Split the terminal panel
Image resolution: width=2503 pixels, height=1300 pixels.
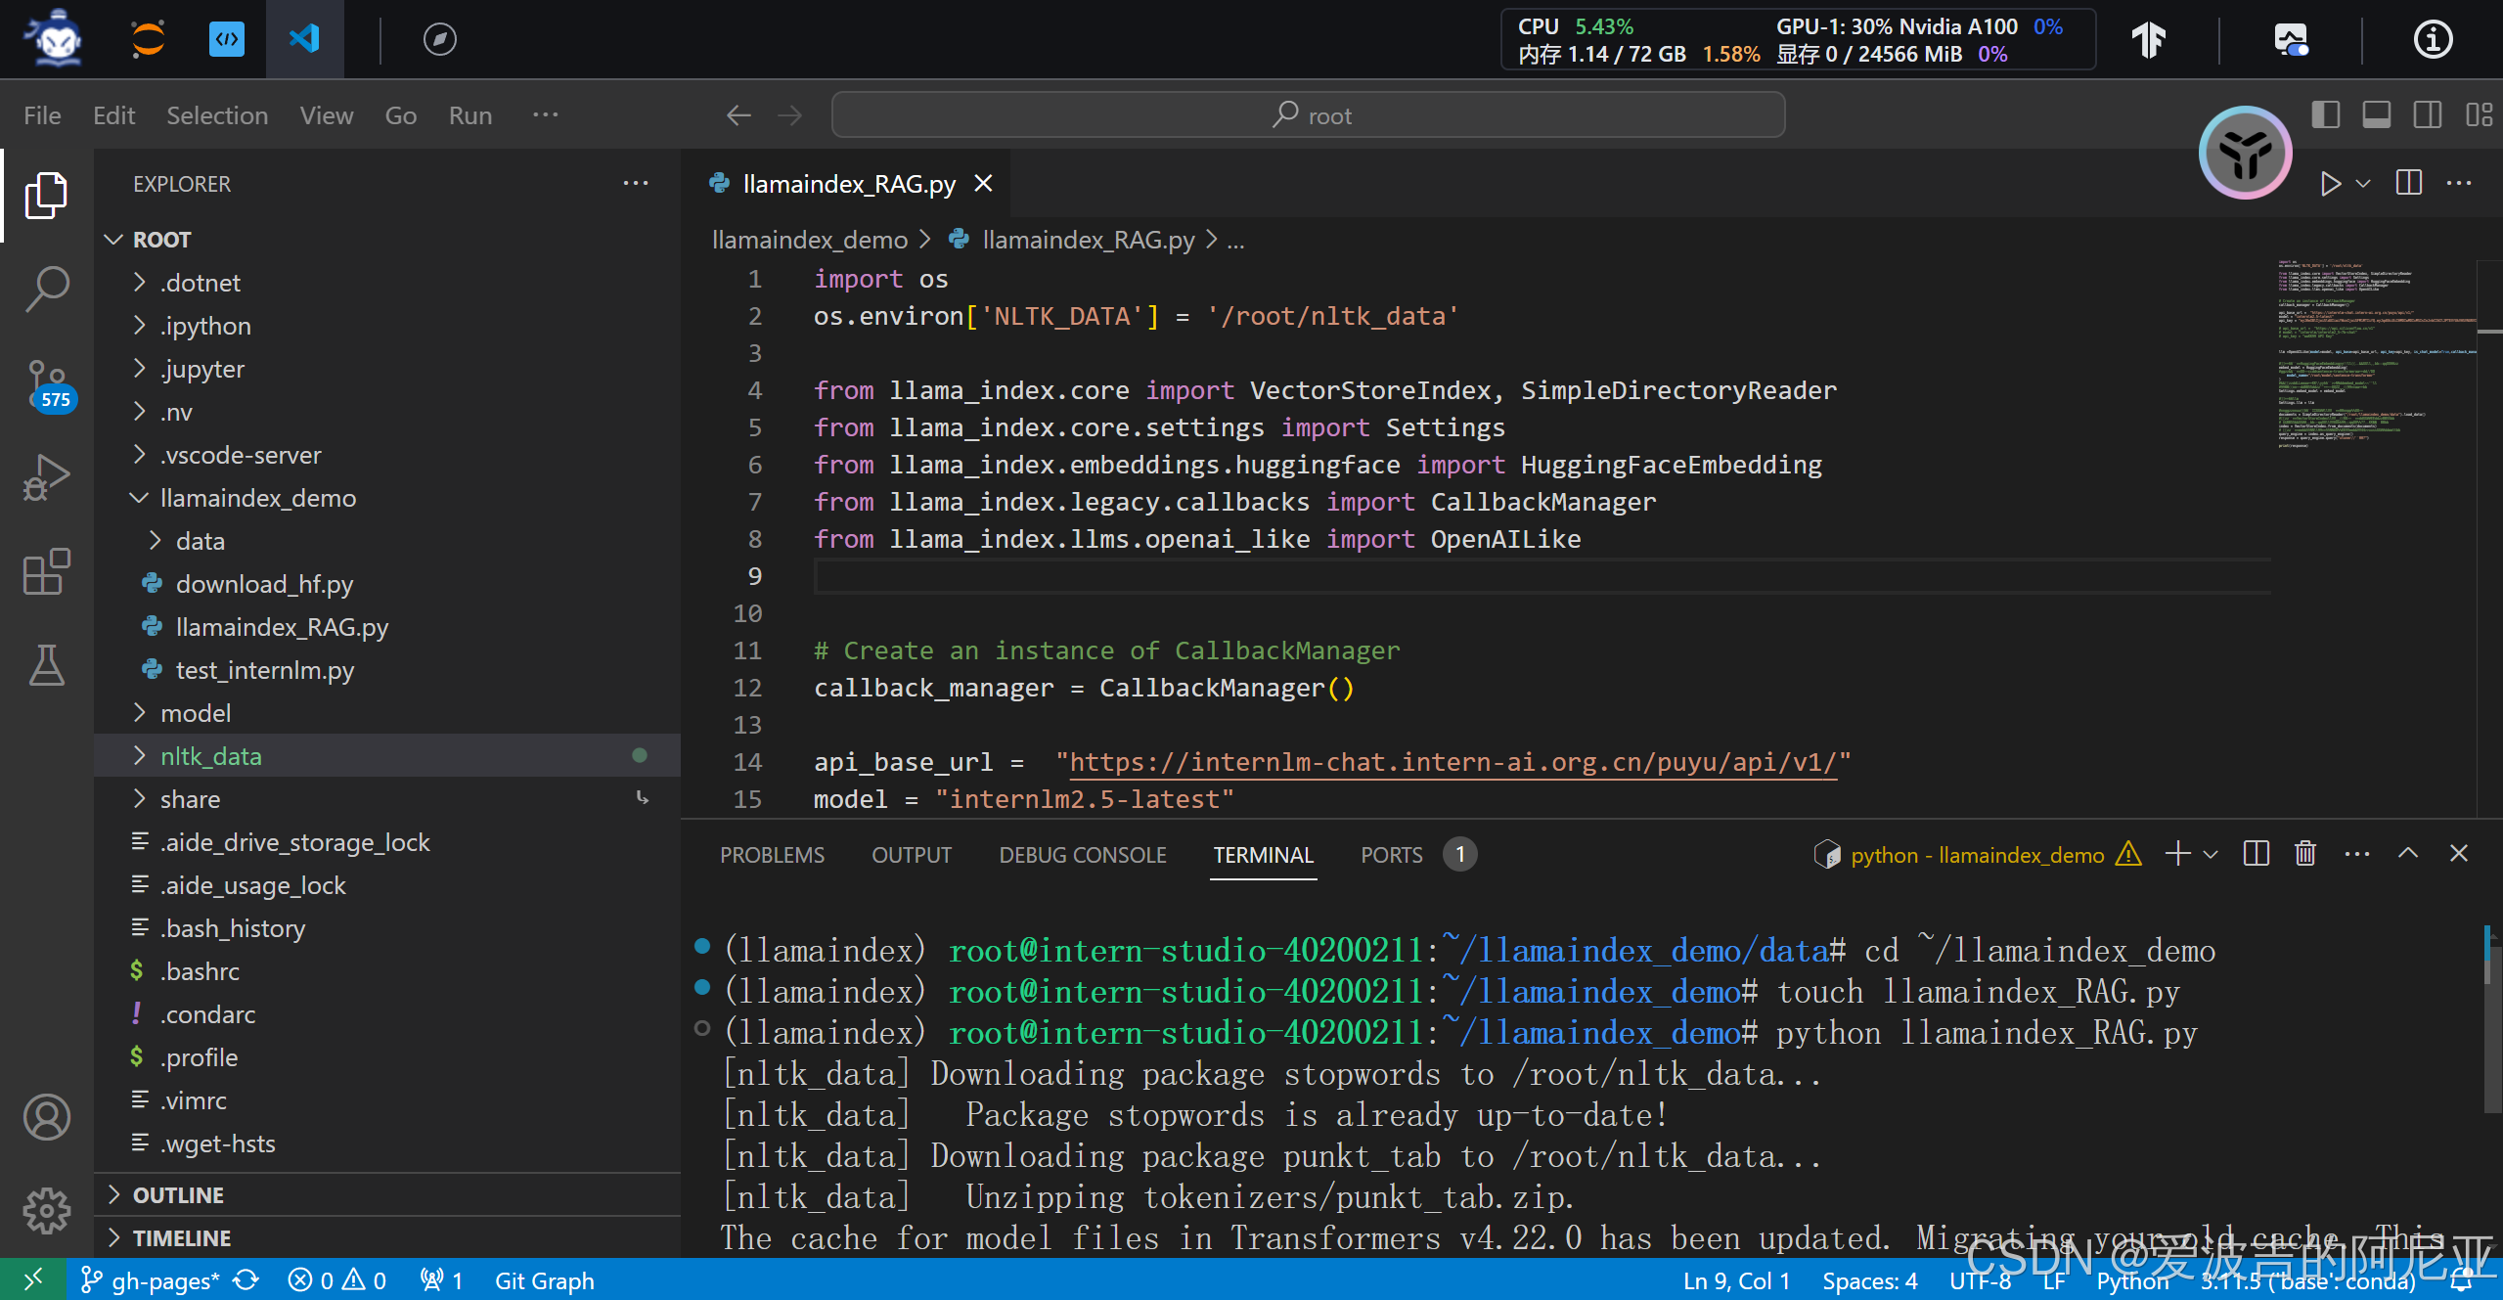pyautogui.click(x=2257, y=854)
